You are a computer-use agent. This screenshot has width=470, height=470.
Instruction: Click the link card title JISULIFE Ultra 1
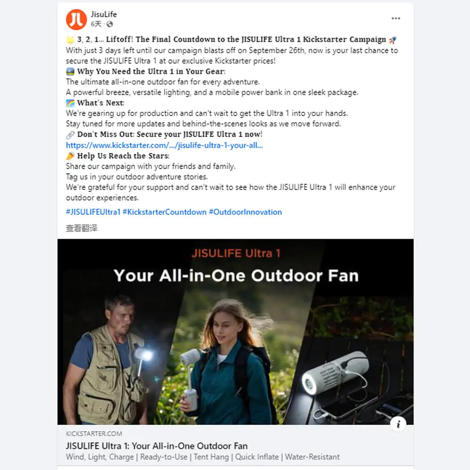pos(157,446)
